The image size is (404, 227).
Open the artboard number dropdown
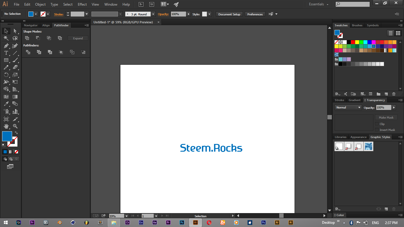[156, 216]
